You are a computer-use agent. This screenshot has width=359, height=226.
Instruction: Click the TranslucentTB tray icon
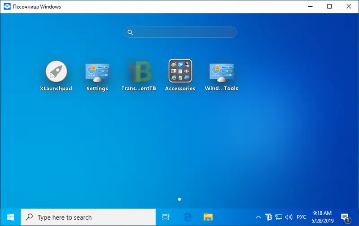point(268,217)
